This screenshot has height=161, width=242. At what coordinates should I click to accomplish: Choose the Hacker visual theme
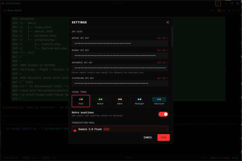click(100, 101)
